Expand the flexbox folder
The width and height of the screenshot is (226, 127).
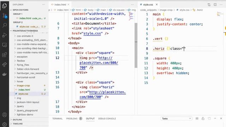21,61
